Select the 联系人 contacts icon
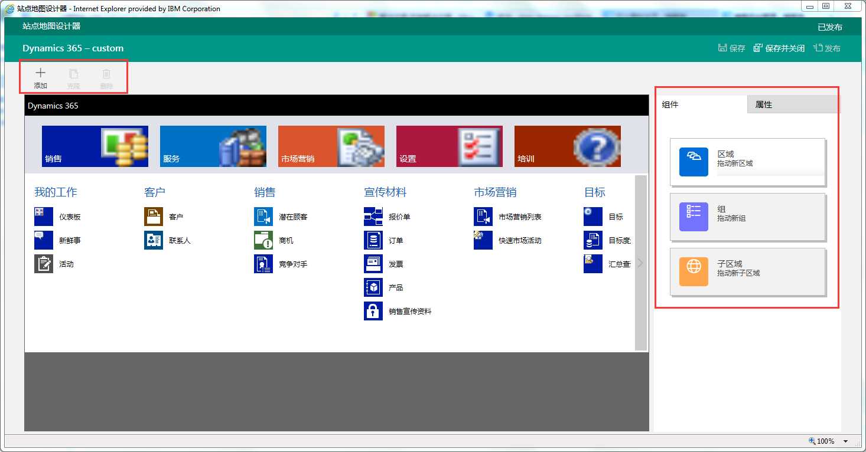The height and width of the screenshot is (452, 866). click(x=154, y=240)
